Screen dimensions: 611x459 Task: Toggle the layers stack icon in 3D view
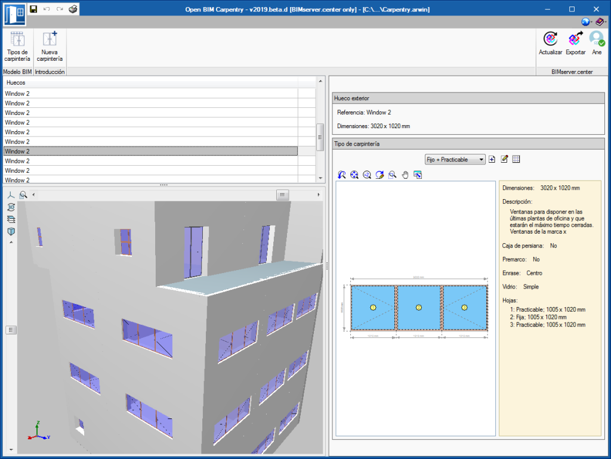click(x=11, y=219)
